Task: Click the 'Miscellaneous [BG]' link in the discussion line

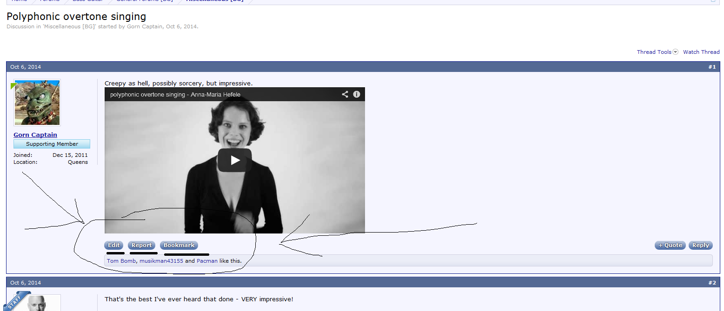Action: point(69,26)
